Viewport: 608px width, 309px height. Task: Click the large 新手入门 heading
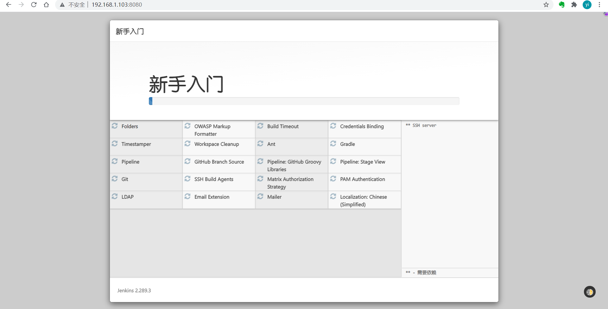click(186, 84)
